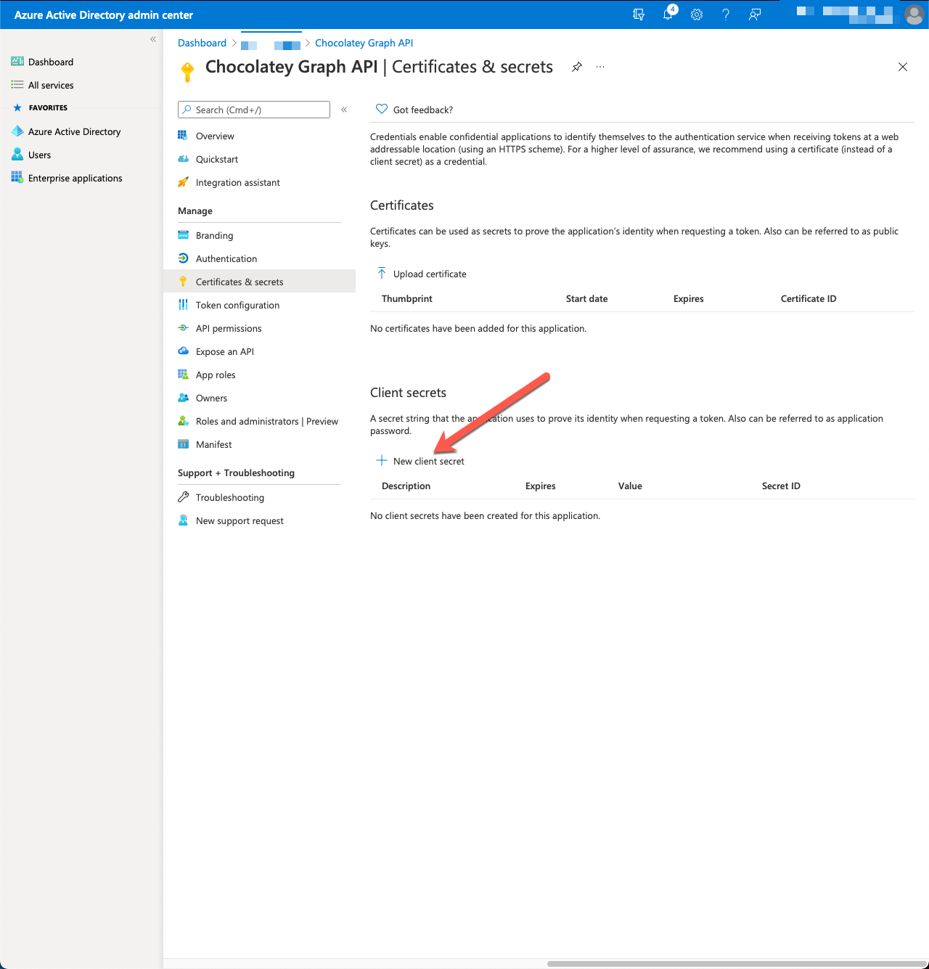Click the New support request icon

(183, 520)
